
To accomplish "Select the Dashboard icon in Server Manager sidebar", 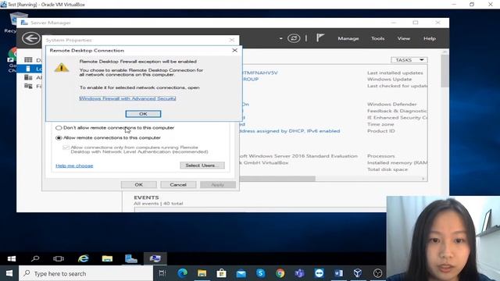I will (28, 60).
